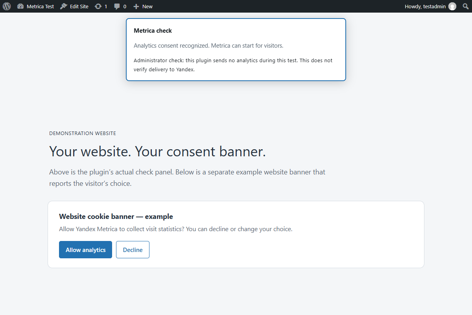Click the updates circular arrows icon
Screen dimensions: 472x315
[98, 6]
